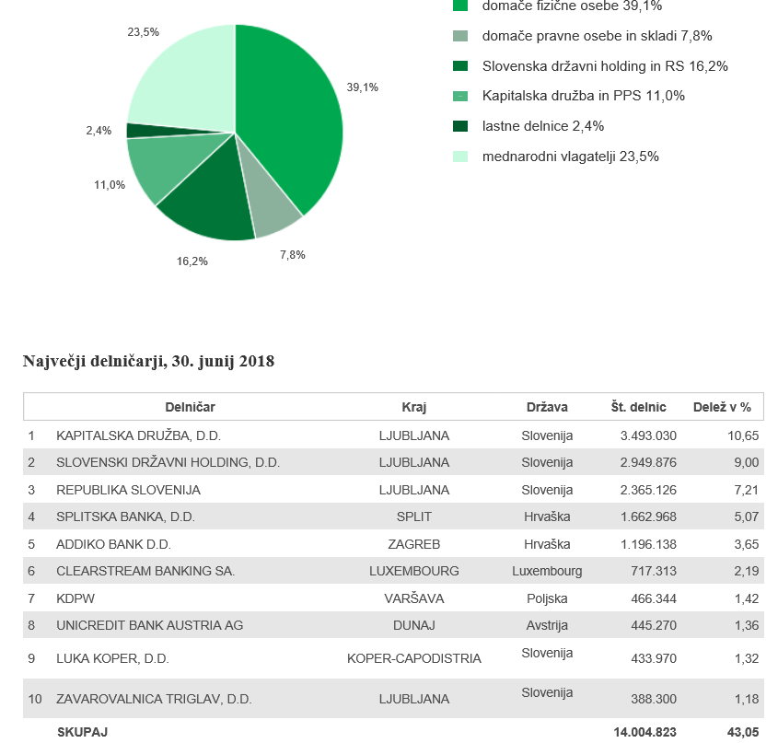
Task: Click city 'KOPER-CAPODISTRIA' in Kraj column
Action: pos(413,658)
